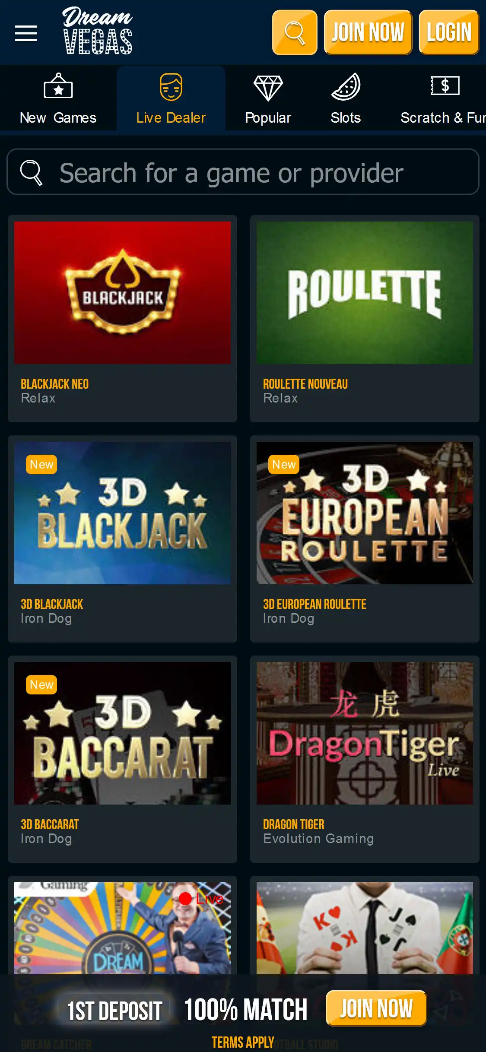Choose the Popular diamond icon

tap(268, 88)
